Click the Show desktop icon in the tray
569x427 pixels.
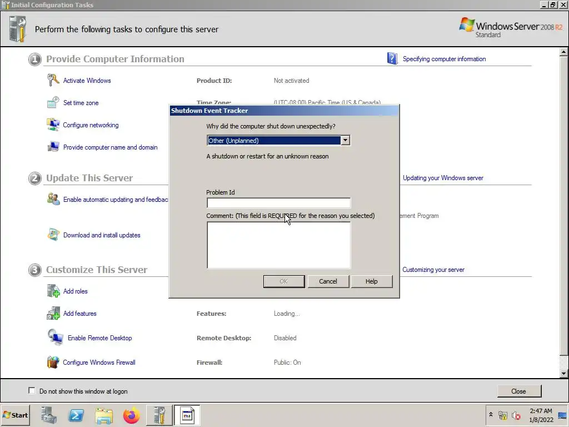point(563,415)
